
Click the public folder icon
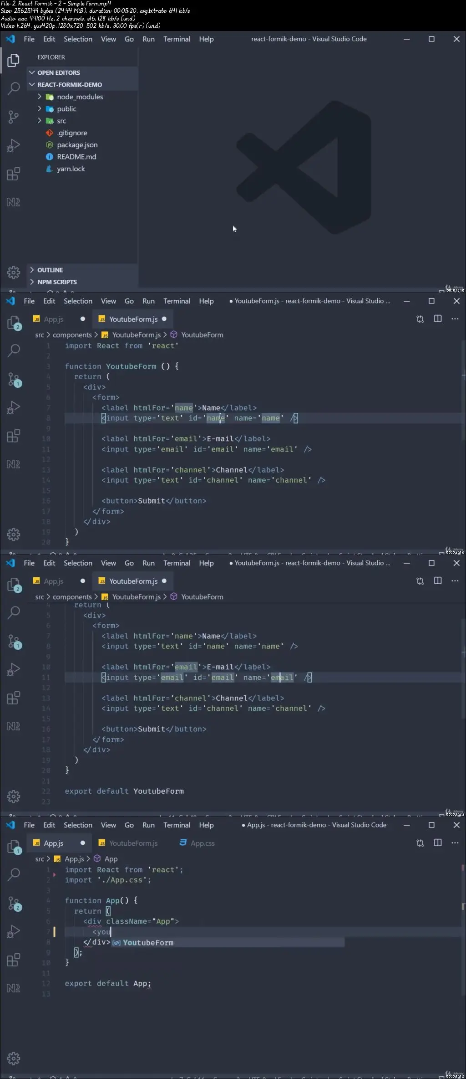coord(50,109)
